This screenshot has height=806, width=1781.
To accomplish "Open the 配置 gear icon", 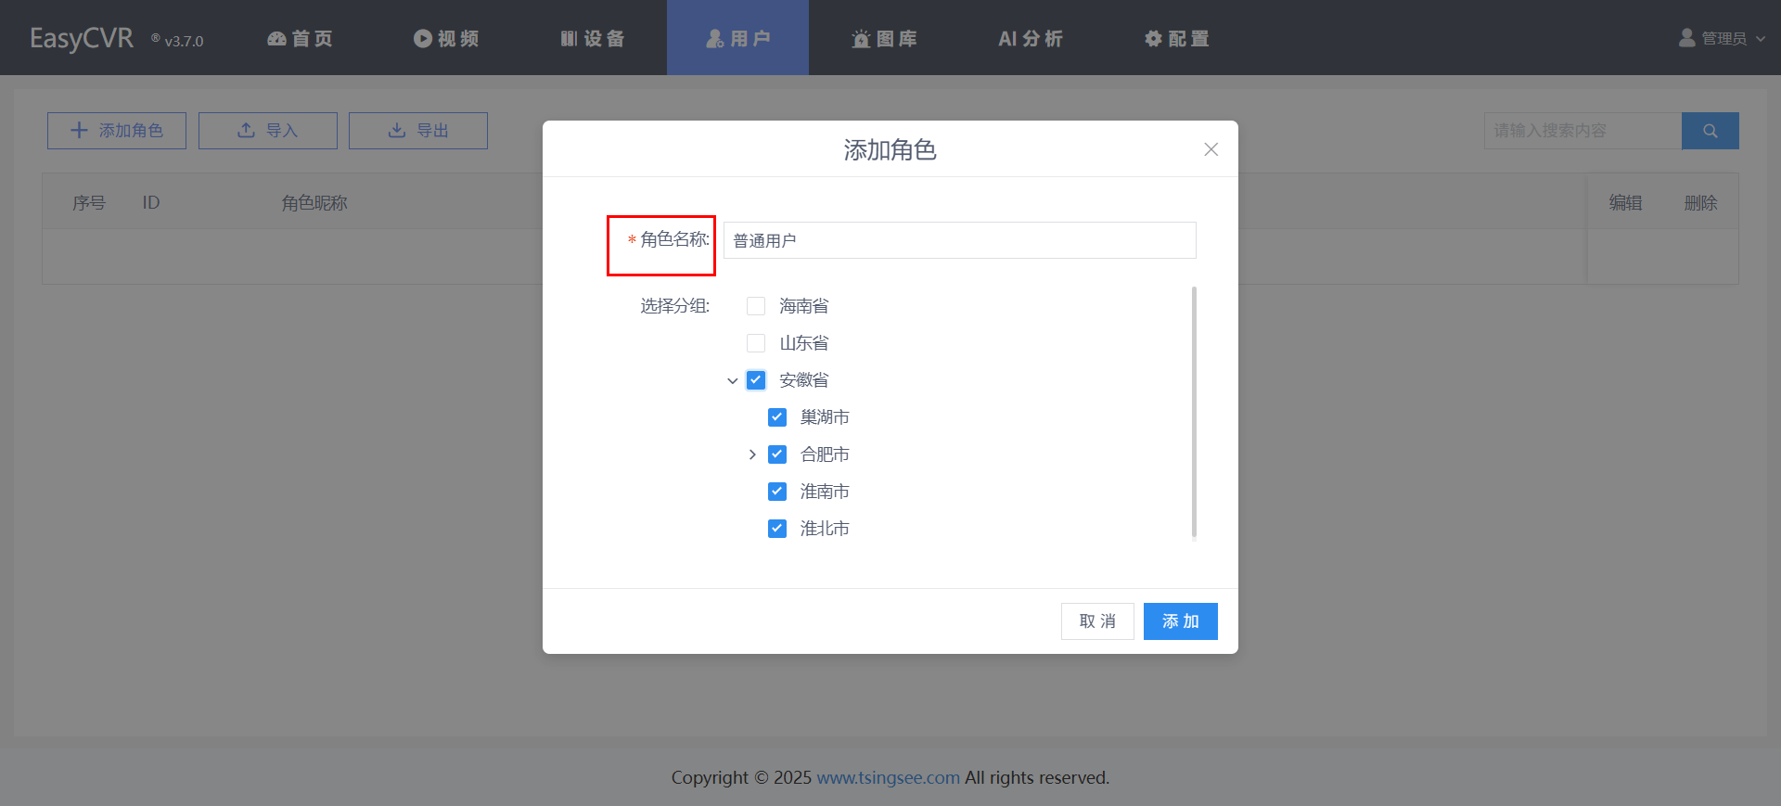I will 1153,39.
